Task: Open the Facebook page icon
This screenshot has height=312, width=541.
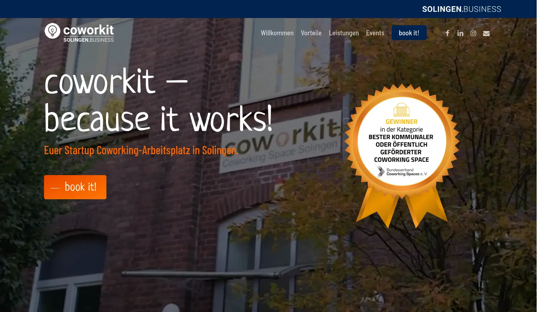Action: 447,33
